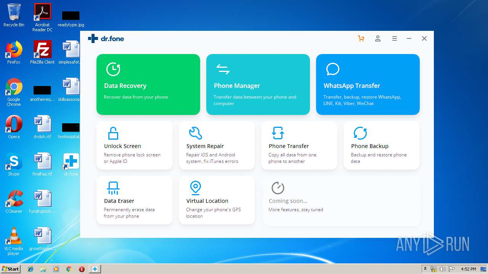
Task: Select the Phone Backup title
Action: pos(370,146)
